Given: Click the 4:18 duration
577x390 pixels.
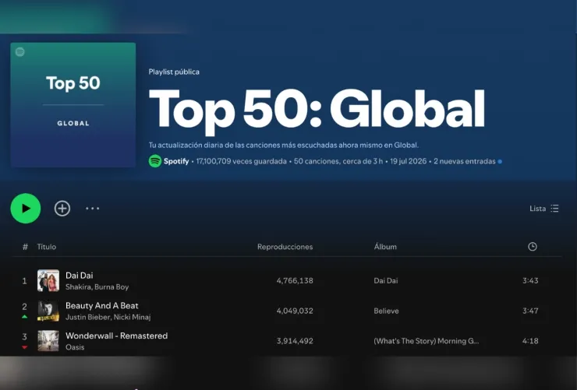Looking at the screenshot, I should [530, 341].
